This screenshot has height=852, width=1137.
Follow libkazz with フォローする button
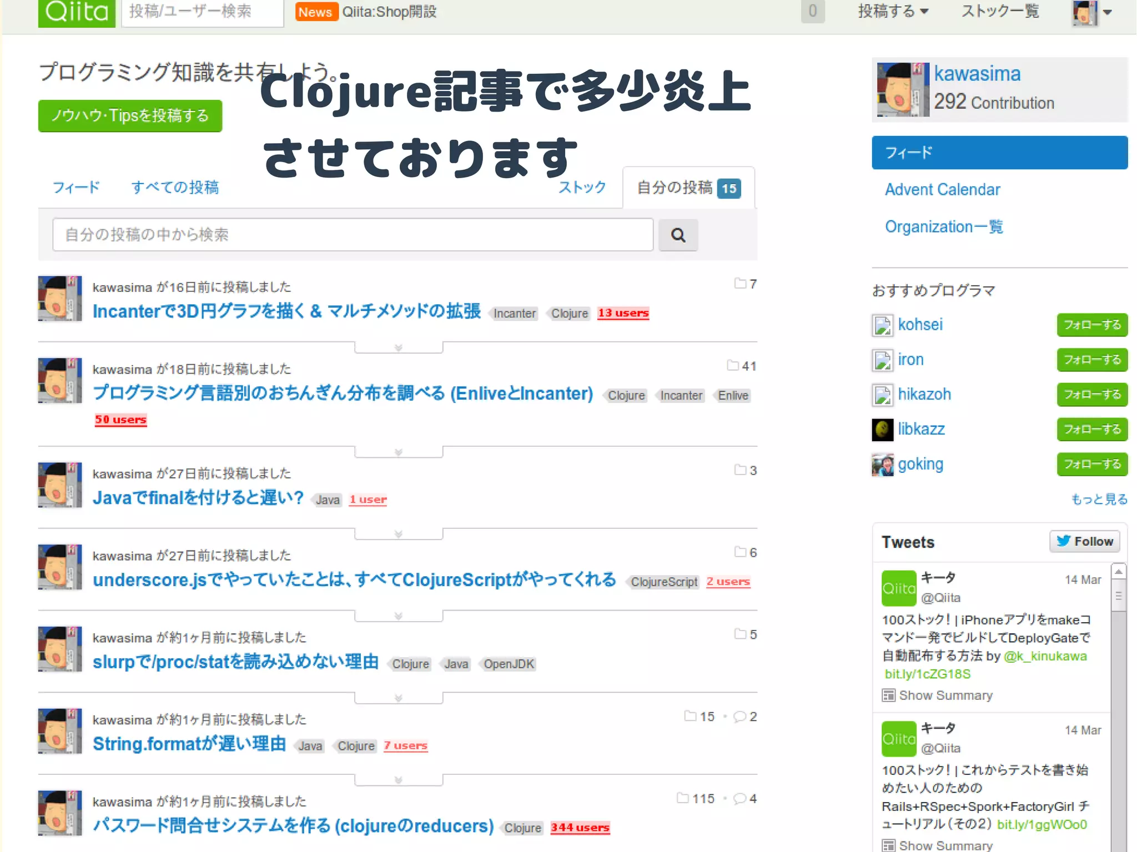point(1092,430)
